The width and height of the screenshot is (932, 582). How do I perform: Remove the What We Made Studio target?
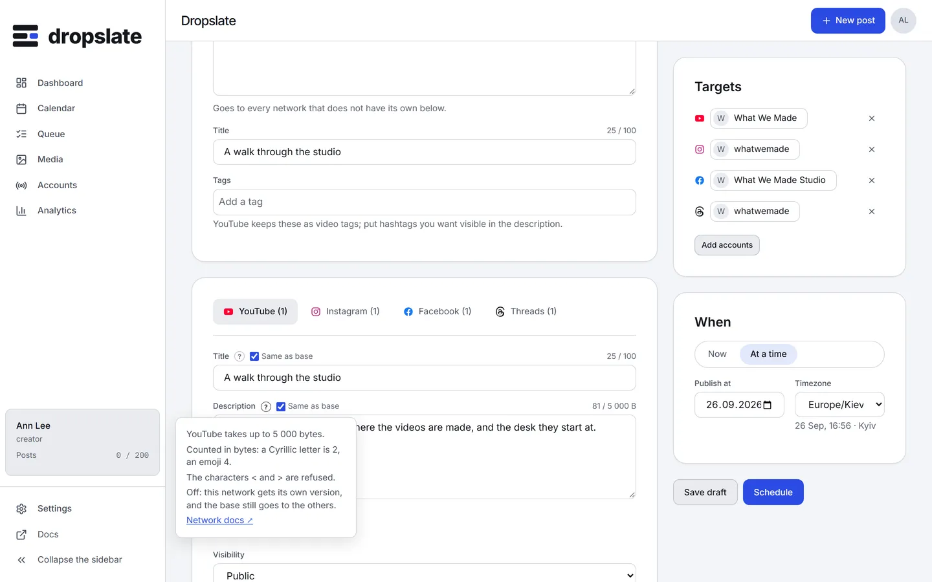pos(872,180)
